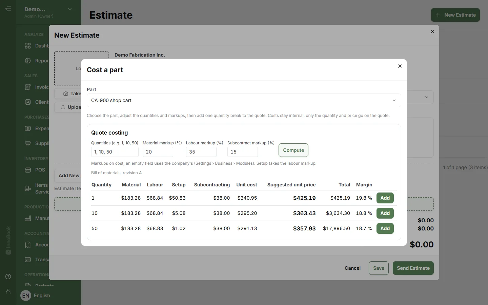Screen dimensions: 488x305
Task: Click the Compute button
Action: pyautogui.click(x=293, y=150)
